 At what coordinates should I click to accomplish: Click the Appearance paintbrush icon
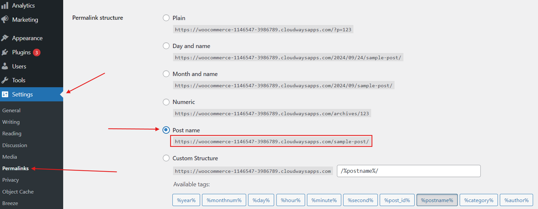point(5,38)
